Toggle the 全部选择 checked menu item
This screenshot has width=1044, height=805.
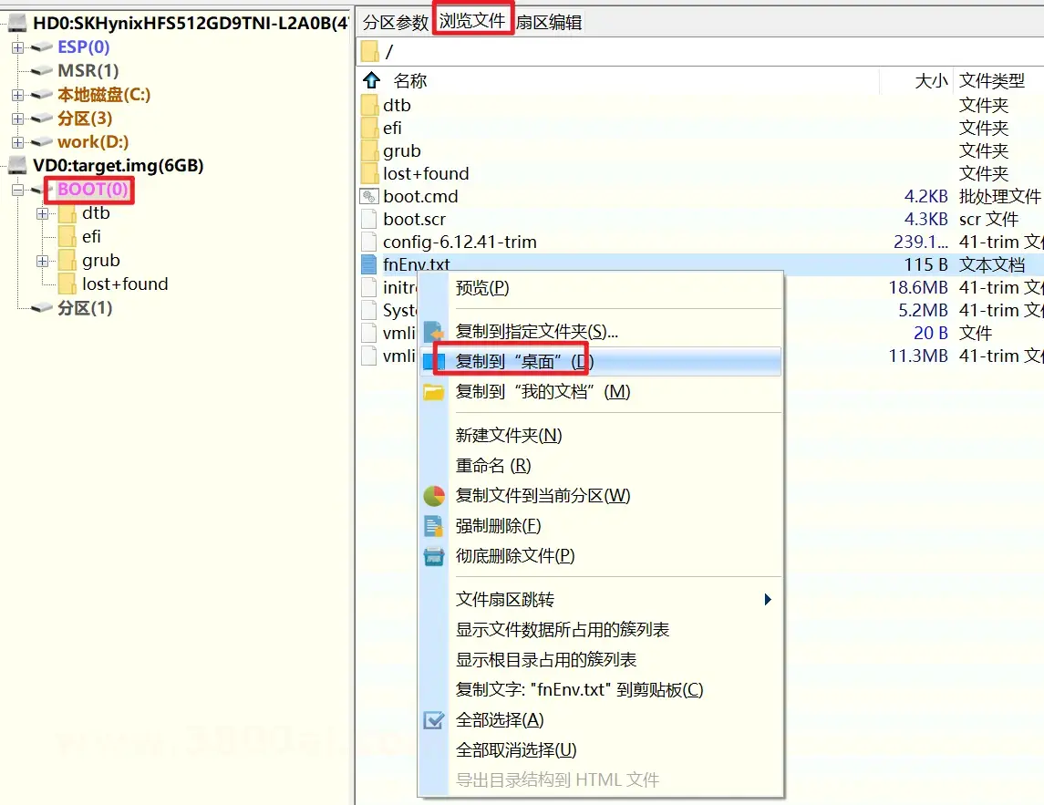(499, 720)
